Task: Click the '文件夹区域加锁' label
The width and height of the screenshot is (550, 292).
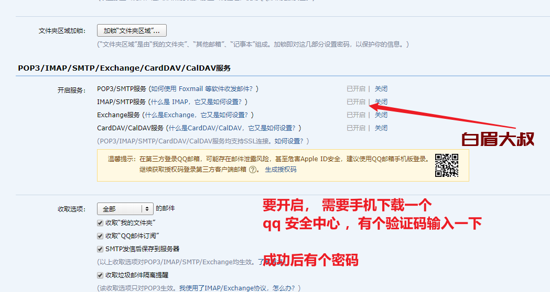Action: 62,31
